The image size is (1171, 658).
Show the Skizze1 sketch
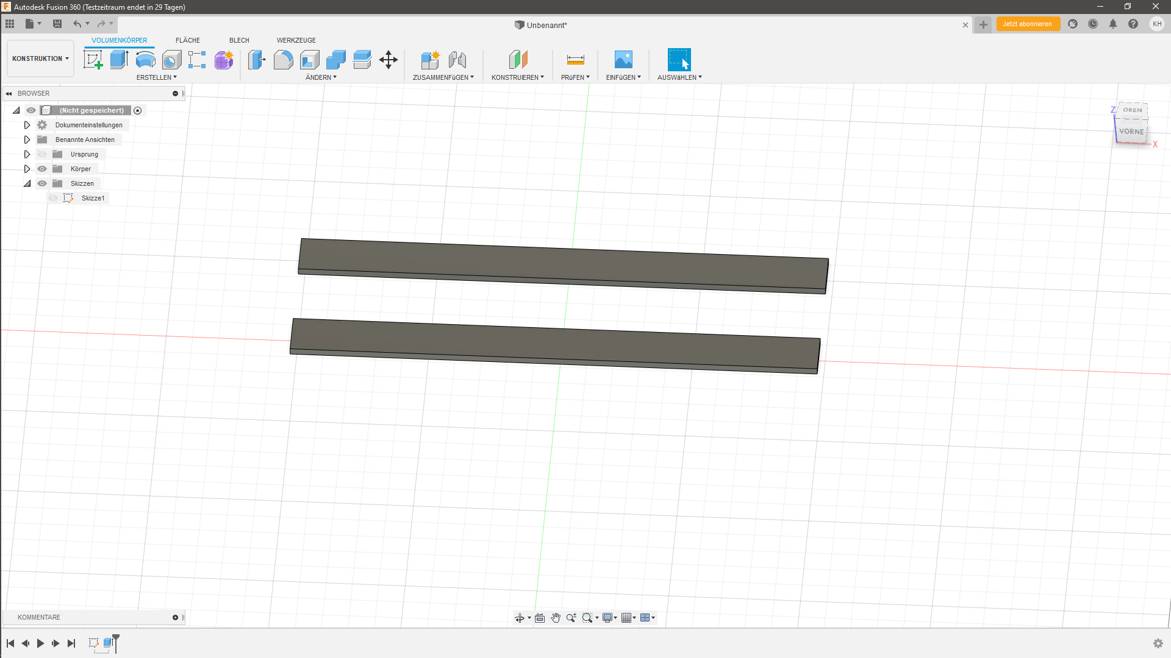click(x=54, y=197)
